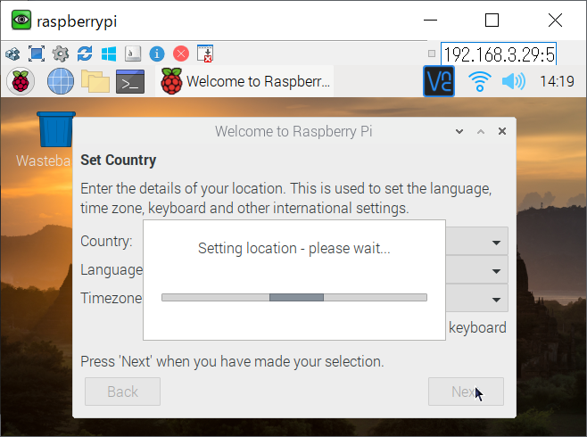Click the 192.168.3.29:5 address field
587x437 pixels.
coord(499,54)
